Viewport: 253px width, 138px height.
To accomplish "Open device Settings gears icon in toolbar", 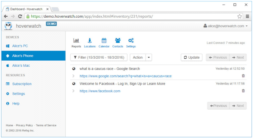I will tap(131, 40).
